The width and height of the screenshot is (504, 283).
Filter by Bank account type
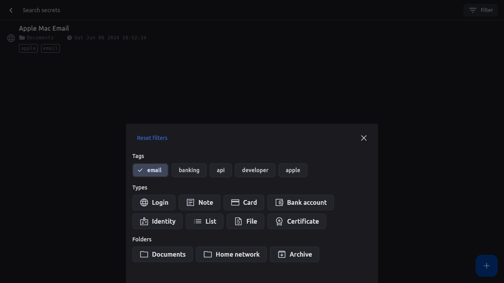tap(300, 202)
